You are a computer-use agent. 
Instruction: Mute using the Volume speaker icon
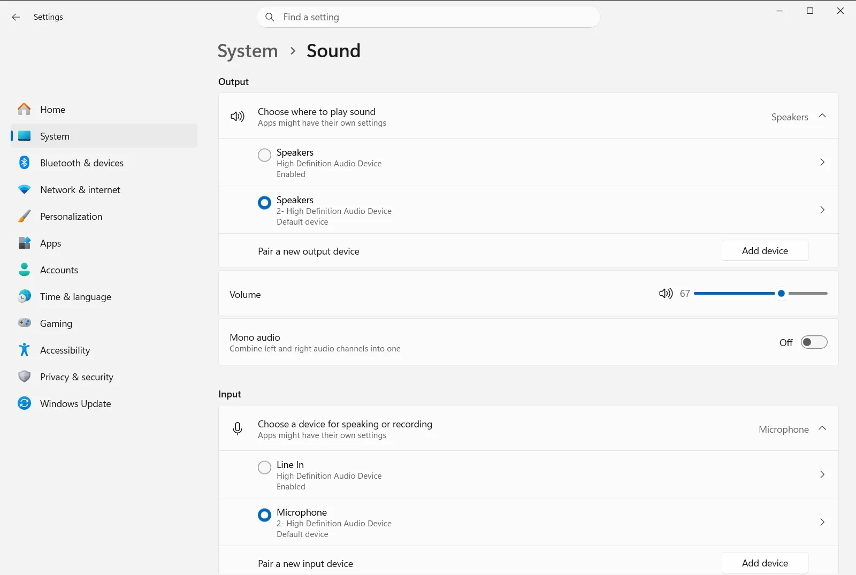(666, 293)
